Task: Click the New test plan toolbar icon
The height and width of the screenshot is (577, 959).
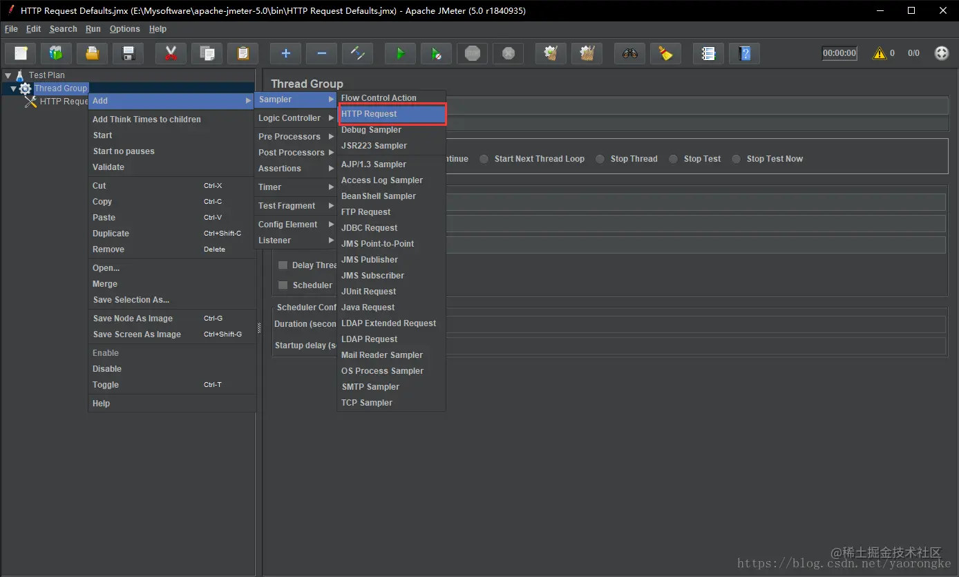Action: click(21, 53)
